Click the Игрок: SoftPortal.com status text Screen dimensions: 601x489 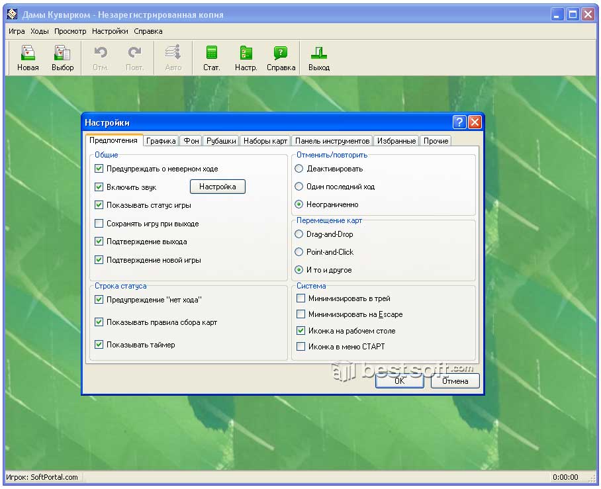(42, 477)
